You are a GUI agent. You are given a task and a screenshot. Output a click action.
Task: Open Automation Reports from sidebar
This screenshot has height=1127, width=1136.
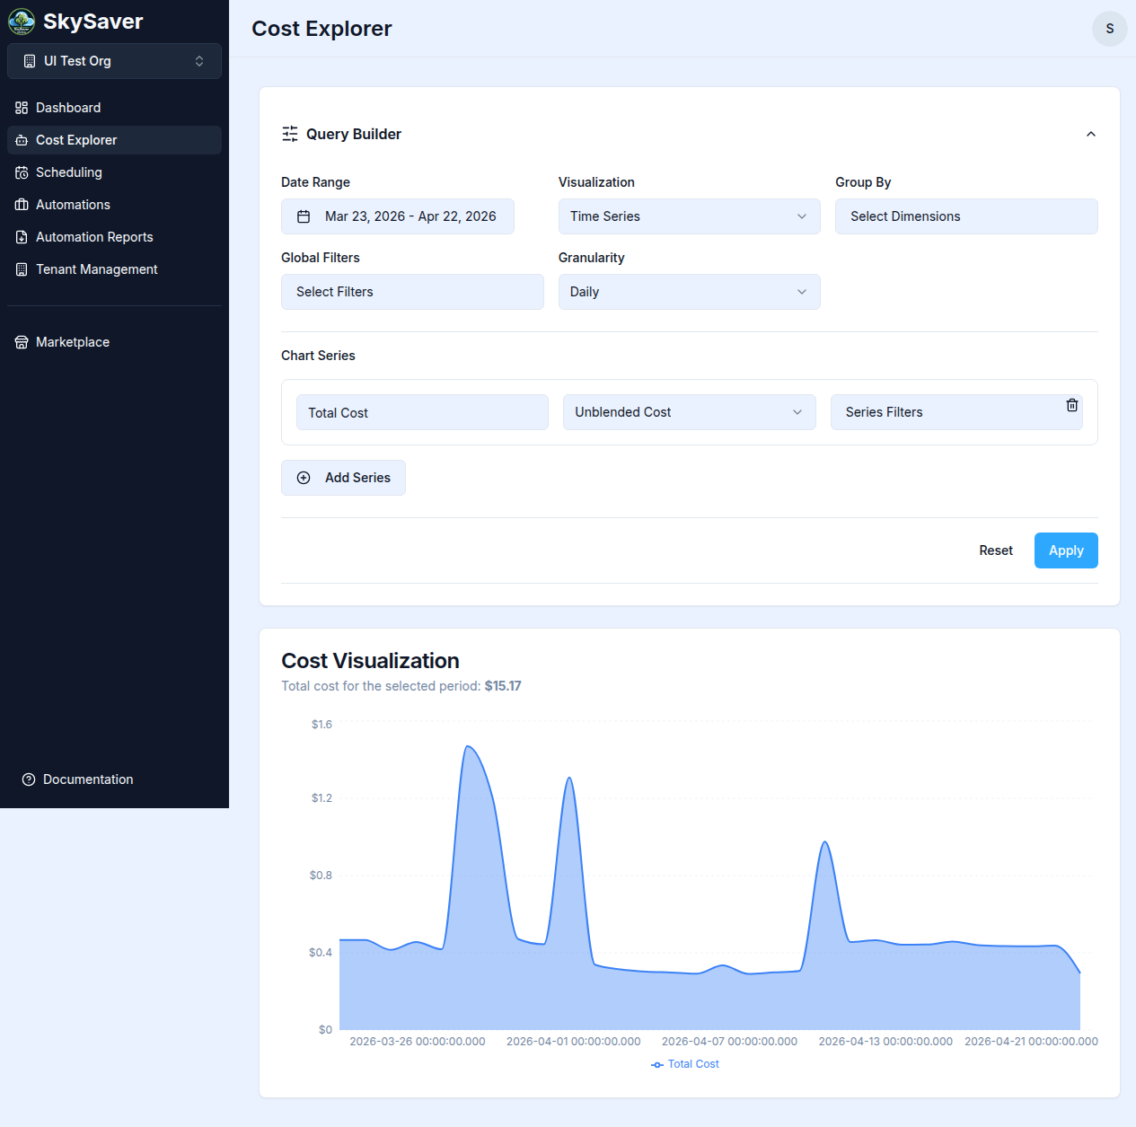(x=115, y=237)
